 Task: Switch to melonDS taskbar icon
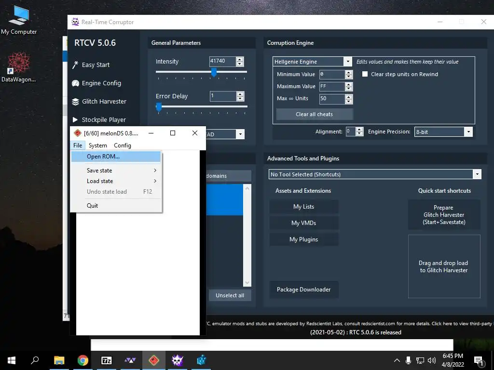point(154,360)
